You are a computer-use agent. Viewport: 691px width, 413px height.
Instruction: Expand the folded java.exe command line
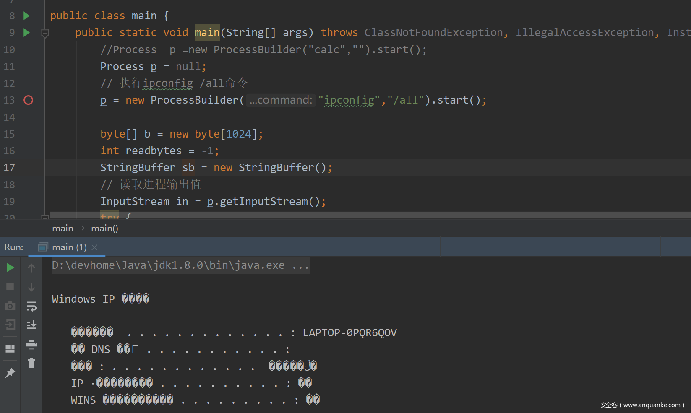click(x=300, y=265)
